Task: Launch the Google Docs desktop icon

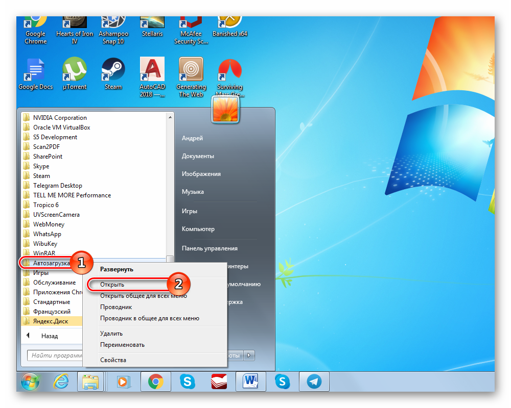Action: pyautogui.click(x=35, y=70)
